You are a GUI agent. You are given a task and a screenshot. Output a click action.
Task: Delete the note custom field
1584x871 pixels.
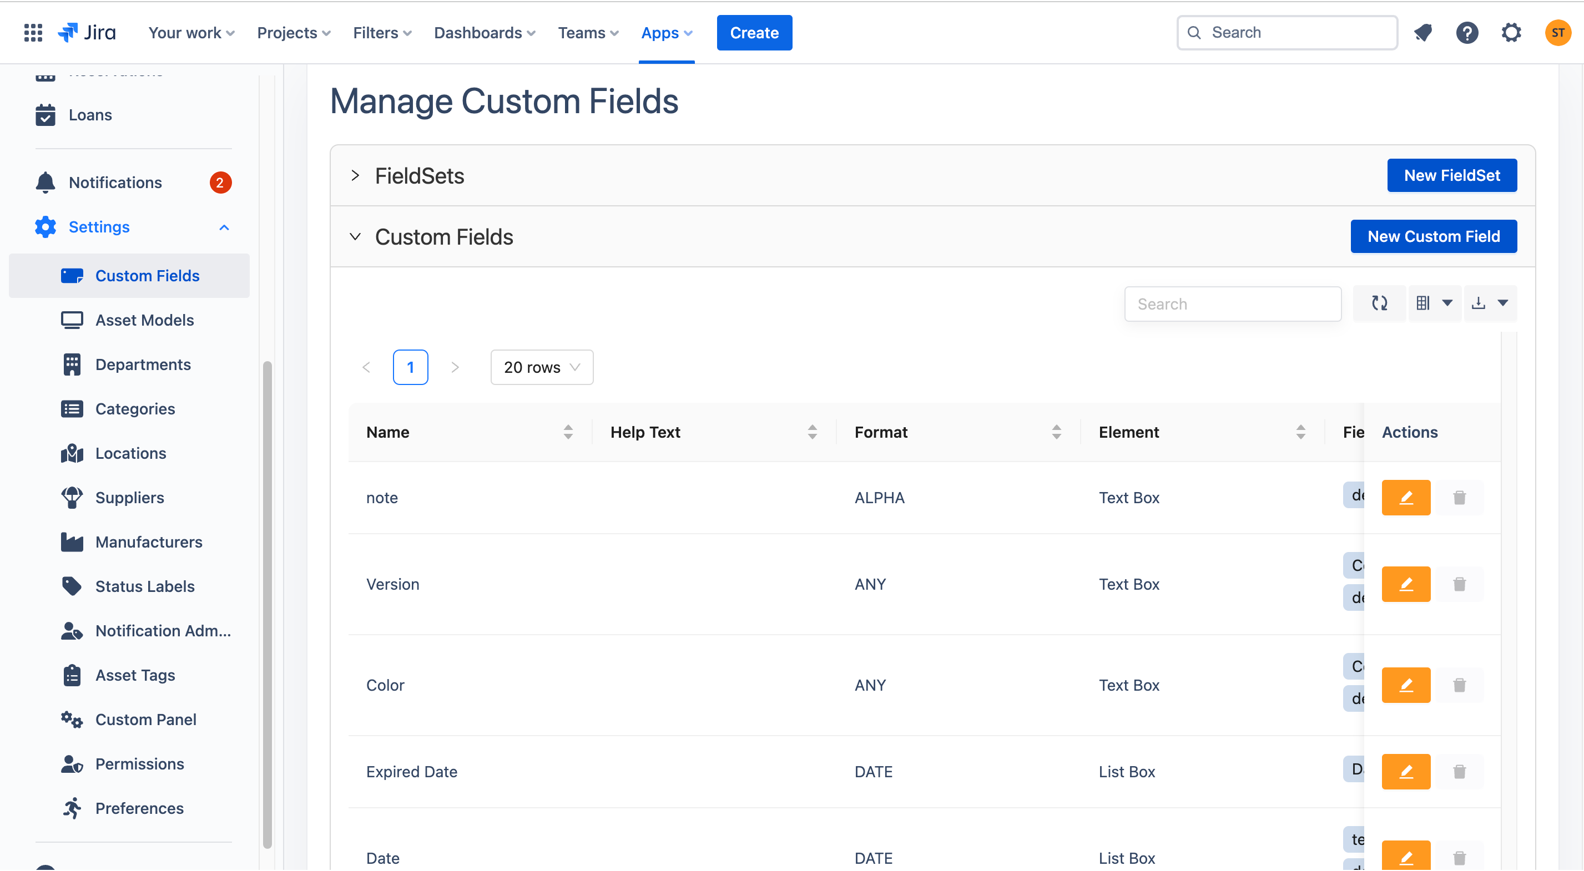pyautogui.click(x=1459, y=497)
